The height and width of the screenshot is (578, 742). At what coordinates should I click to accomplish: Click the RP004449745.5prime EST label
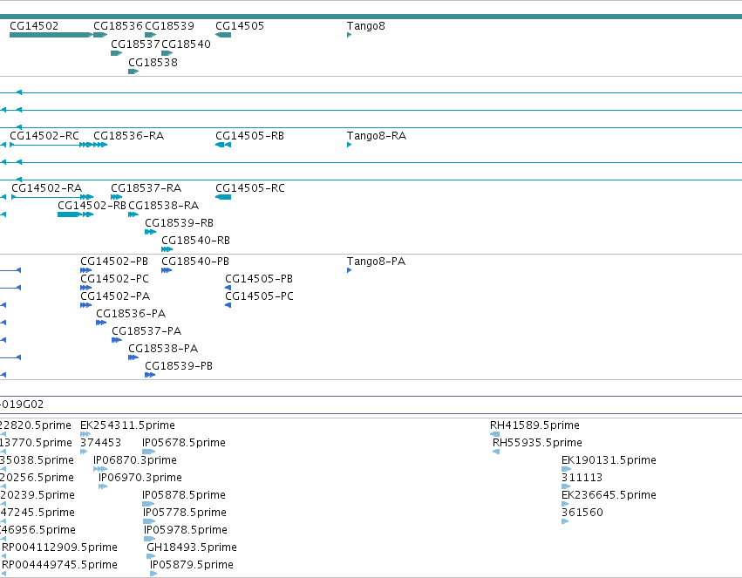coord(60,566)
